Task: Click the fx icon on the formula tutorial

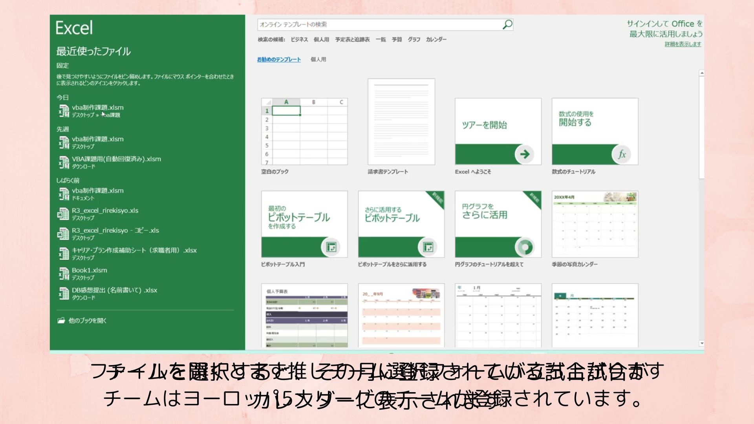Action: coord(622,154)
